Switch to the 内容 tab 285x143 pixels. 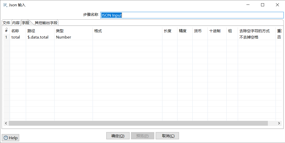click(x=16, y=23)
